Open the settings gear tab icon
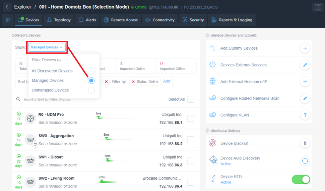Viewport: 325px width, 191px height. click(x=8, y=20)
